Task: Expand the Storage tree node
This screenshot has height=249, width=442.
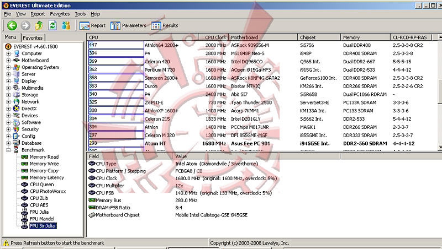Action: coord(8,95)
